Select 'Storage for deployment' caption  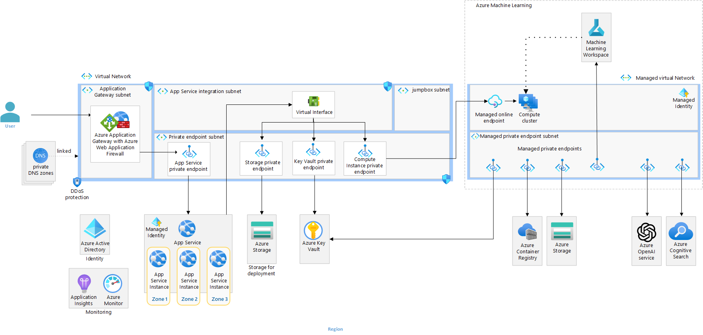[261, 271]
